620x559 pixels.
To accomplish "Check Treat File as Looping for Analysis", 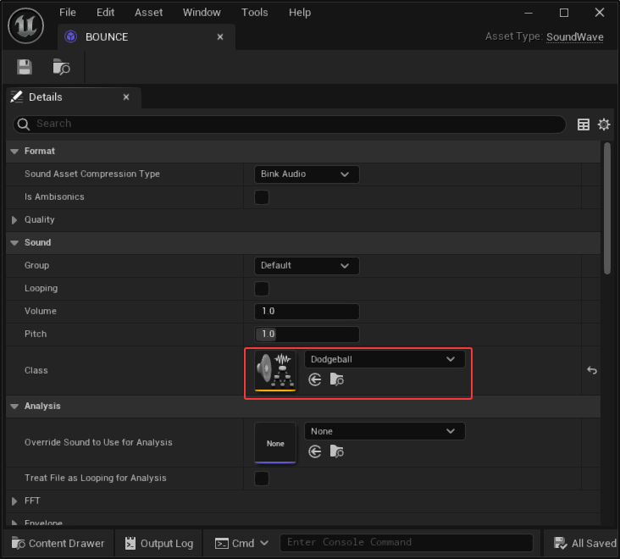I will tap(262, 479).
